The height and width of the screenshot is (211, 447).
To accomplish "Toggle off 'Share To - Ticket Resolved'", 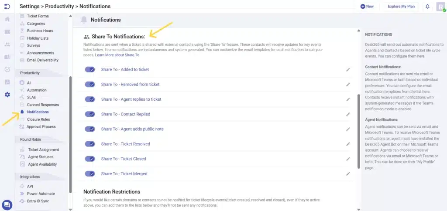I will click(90, 144).
